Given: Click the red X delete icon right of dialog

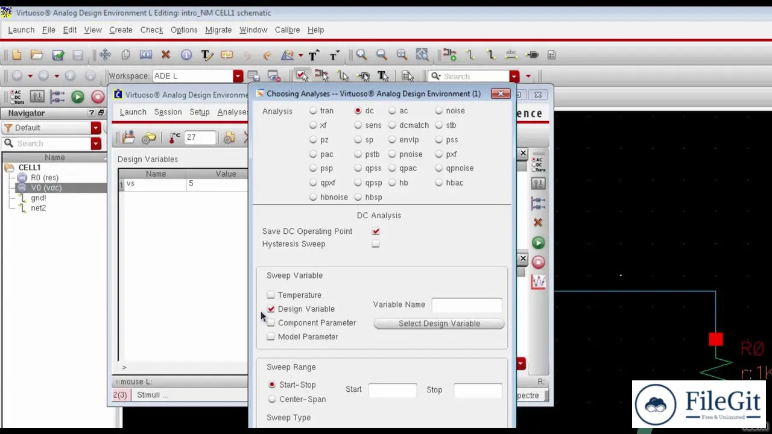Looking at the screenshot, I should coord(538,223).
